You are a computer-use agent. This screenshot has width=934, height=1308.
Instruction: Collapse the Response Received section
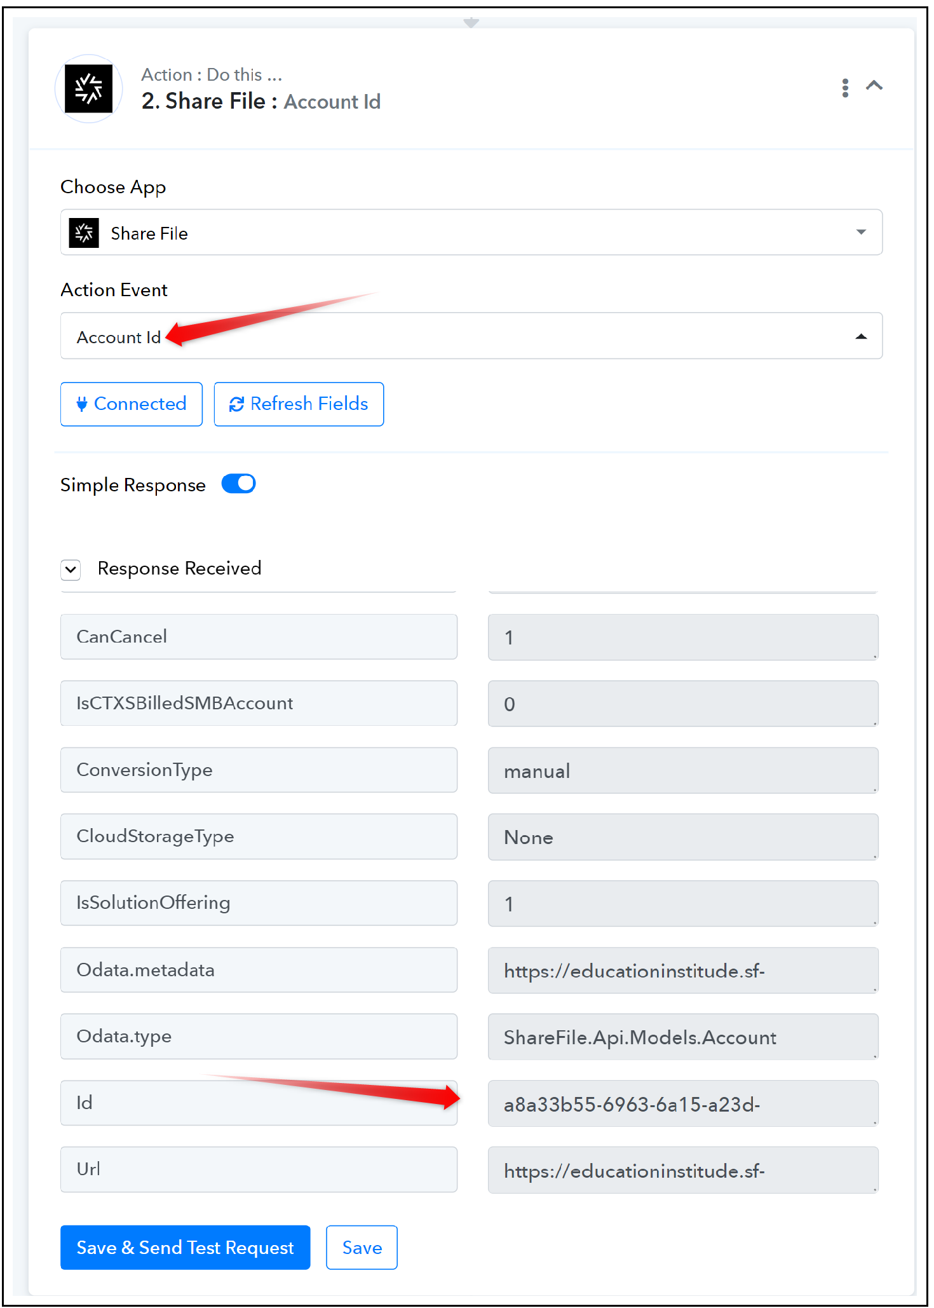pos(71,569)
